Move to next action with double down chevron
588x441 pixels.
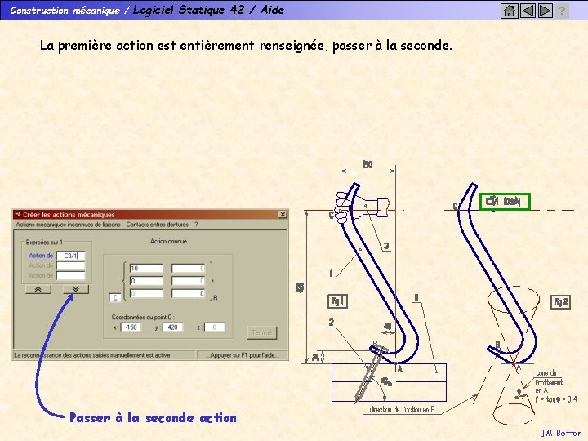76,289
